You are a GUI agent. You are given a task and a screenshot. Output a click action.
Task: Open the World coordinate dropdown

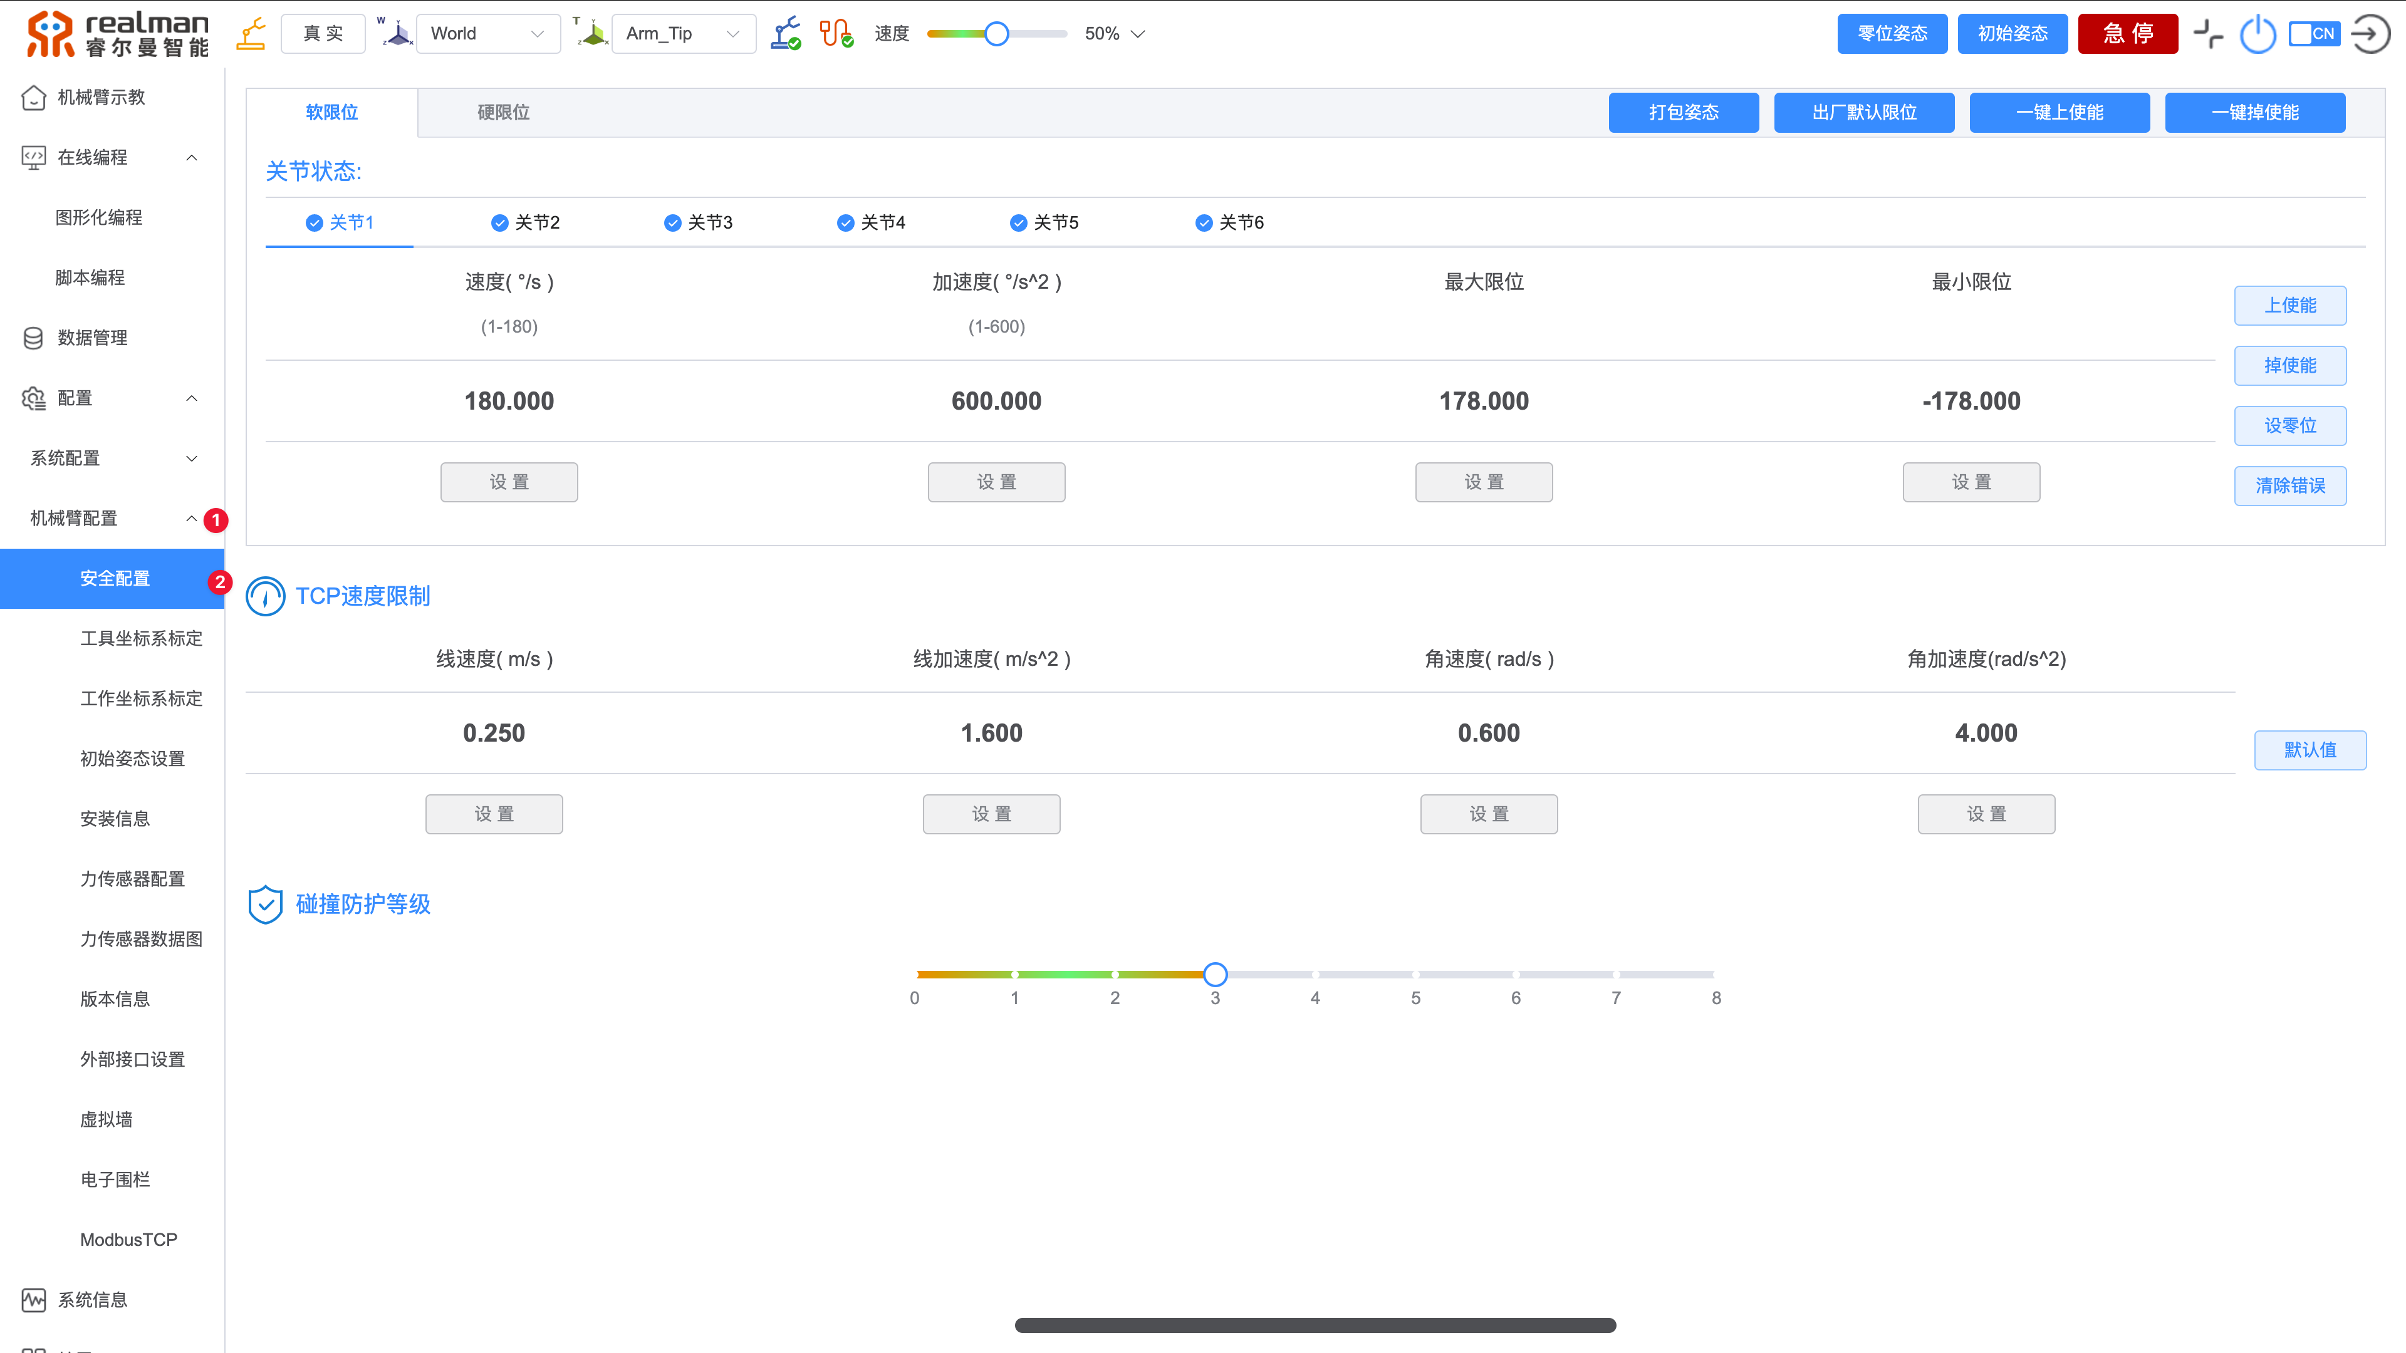489,34
